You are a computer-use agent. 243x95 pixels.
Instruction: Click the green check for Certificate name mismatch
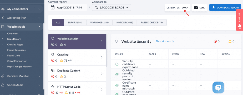[x=117, y=85]
